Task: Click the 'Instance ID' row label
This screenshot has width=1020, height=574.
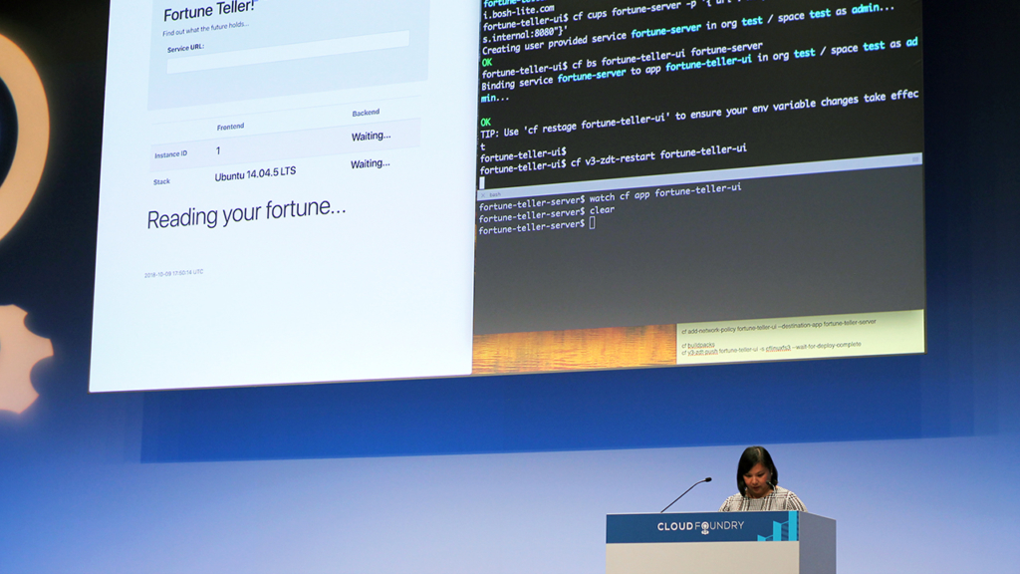Action: 170,154
